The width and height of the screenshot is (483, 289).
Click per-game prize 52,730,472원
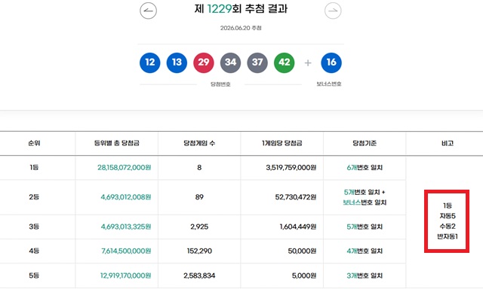[x=296, y=197]
